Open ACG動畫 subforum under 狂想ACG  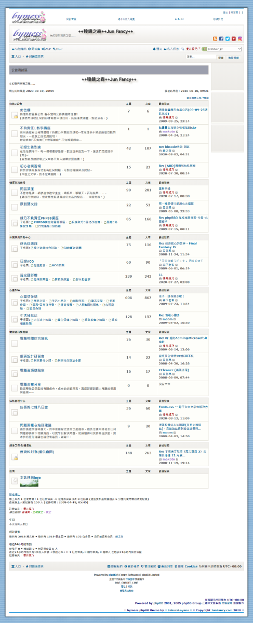point(59,265)
